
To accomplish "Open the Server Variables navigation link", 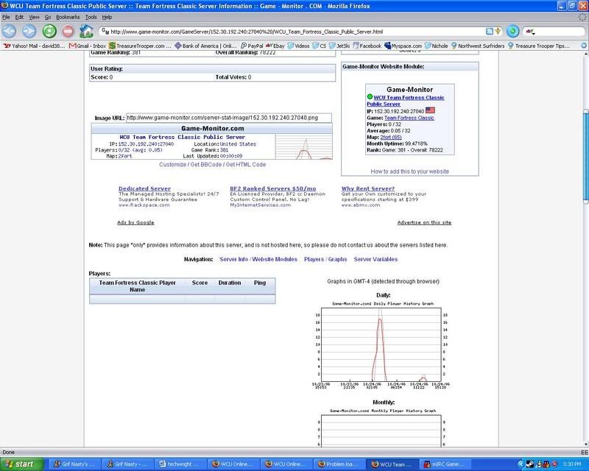I will click(375, 259).
